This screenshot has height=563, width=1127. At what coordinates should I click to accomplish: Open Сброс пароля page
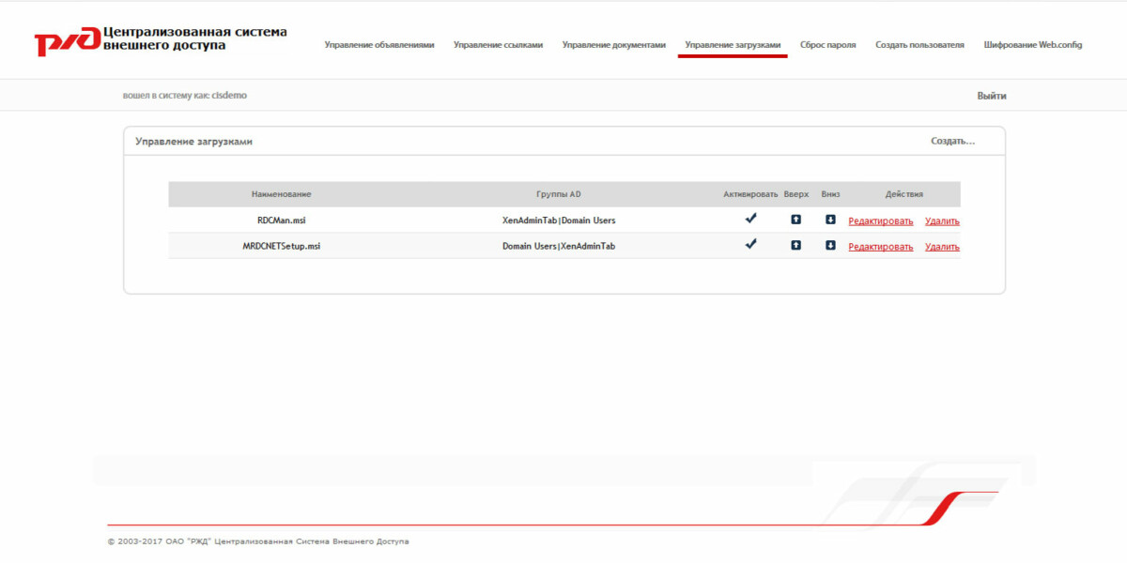[826, 44]
